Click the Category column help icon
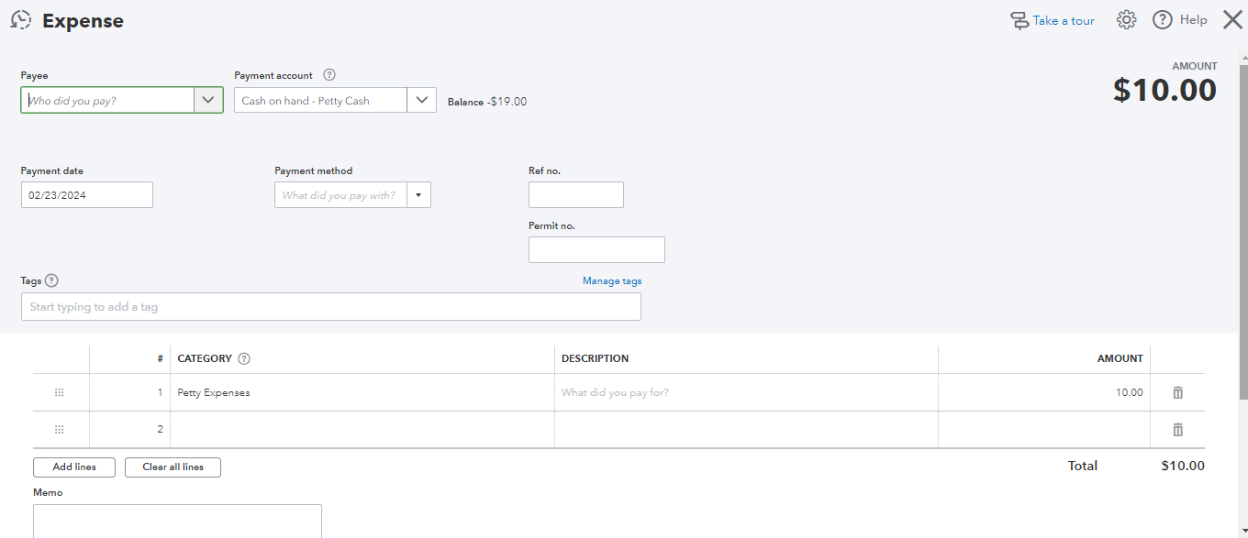Viewport: 1248px width, 538px height. [x=244, y=358]
